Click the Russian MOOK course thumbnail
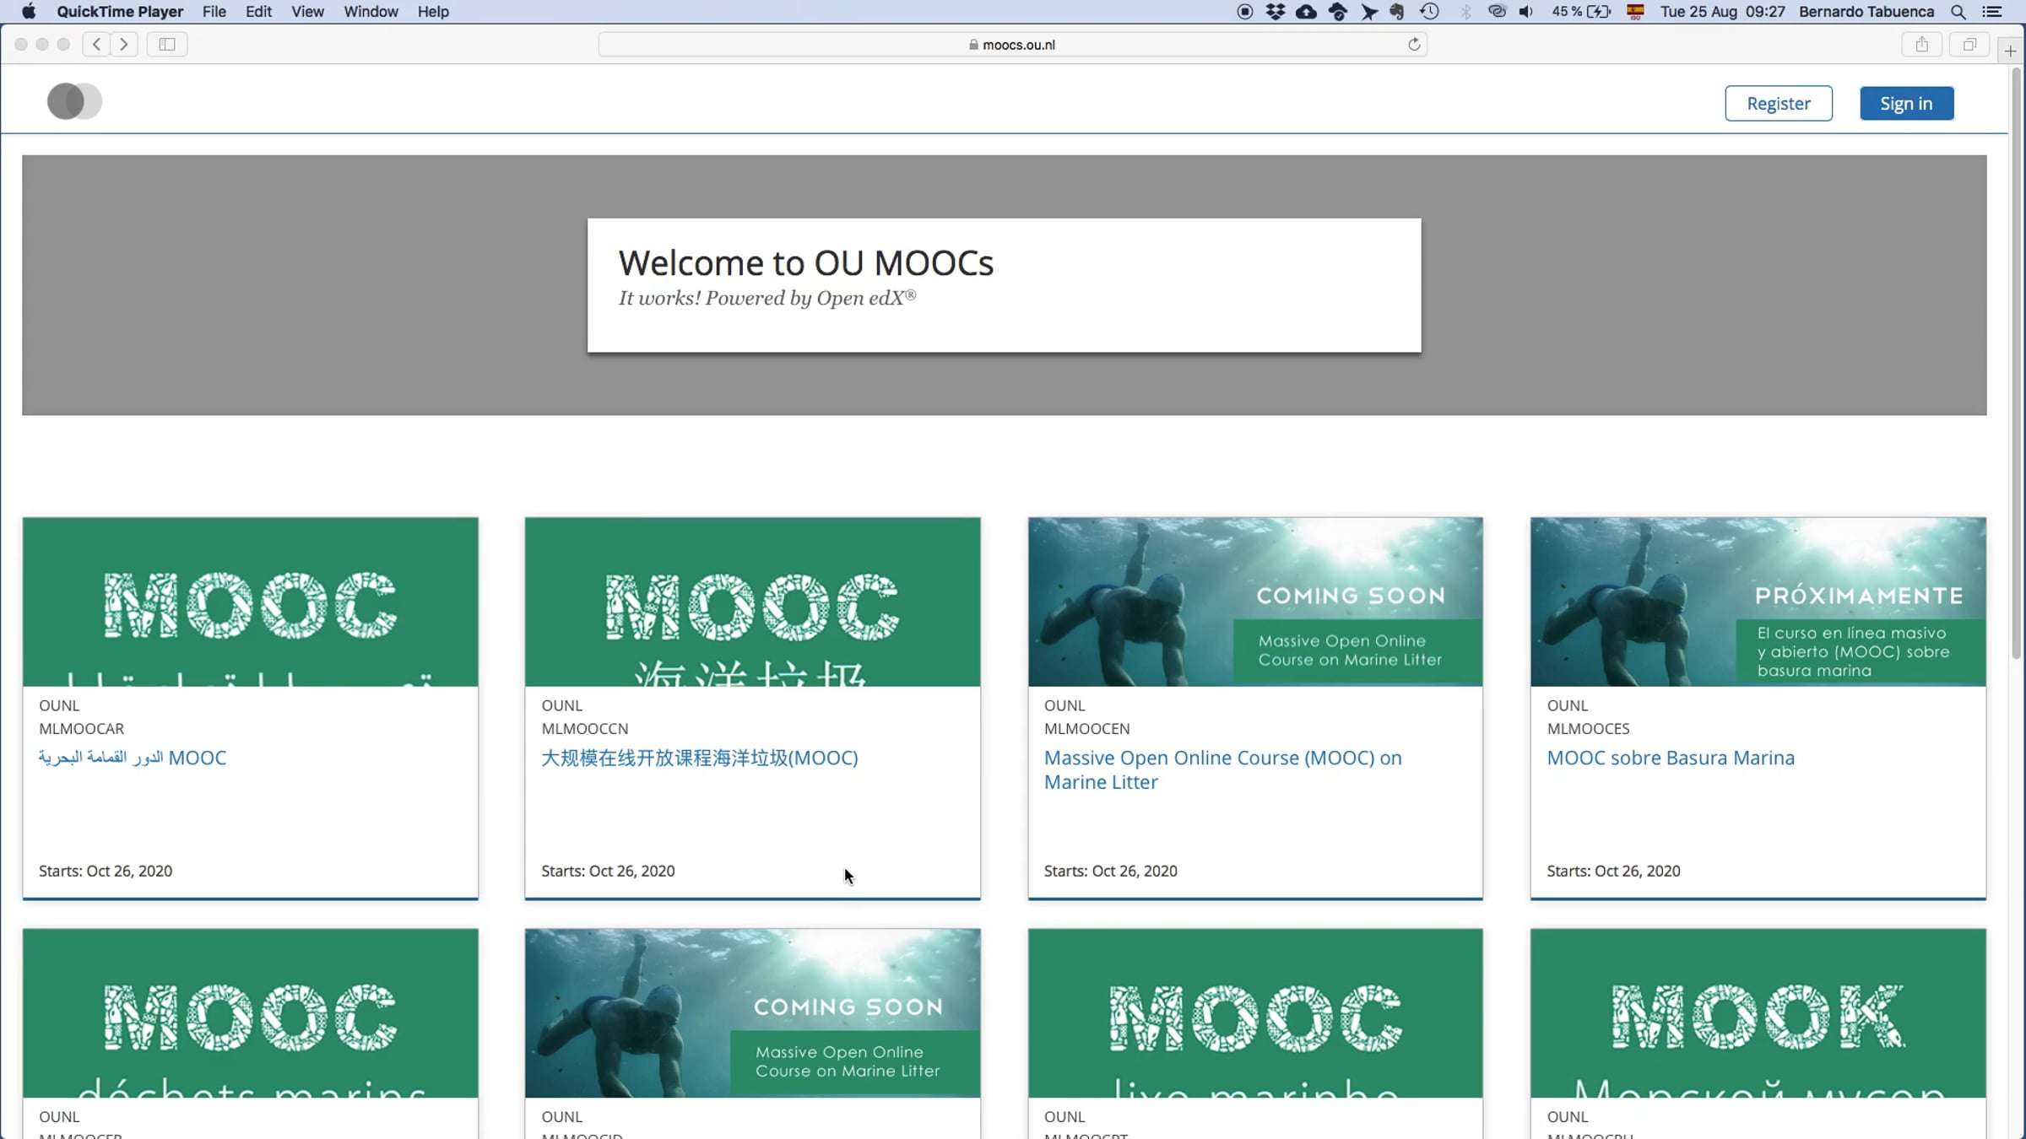 coord(1758,1013)
